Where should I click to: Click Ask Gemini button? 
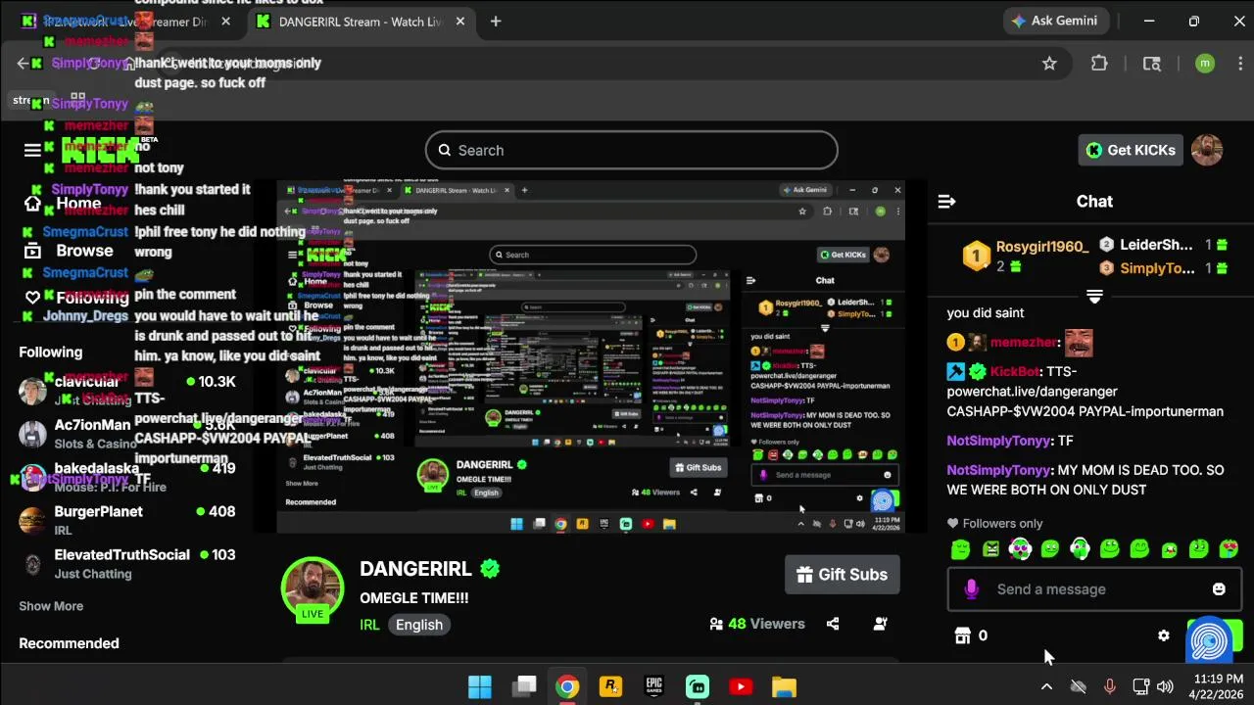point(1054,21)
